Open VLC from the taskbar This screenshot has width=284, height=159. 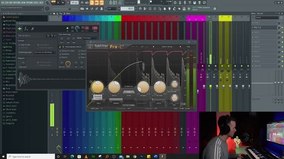point(86,156)
